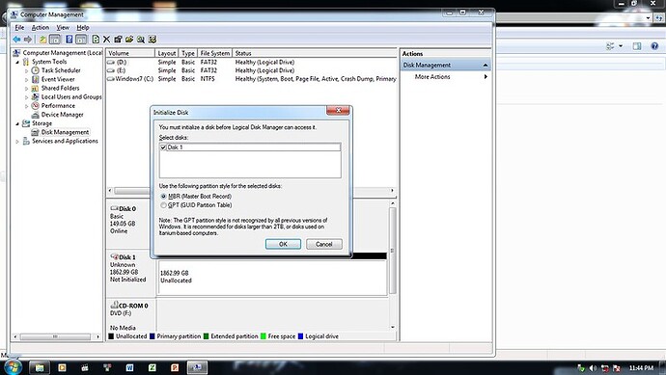Image resolution: width=666 pixels, height=375 pixels.
Task: Select Device Manager in System Tools
Action: [x=62, y=115]
